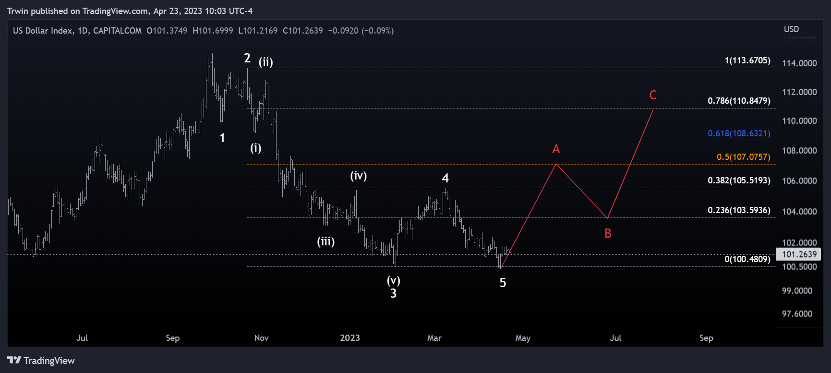
Task: Click the sub-wave label (ii)
Action: point(266,62)
